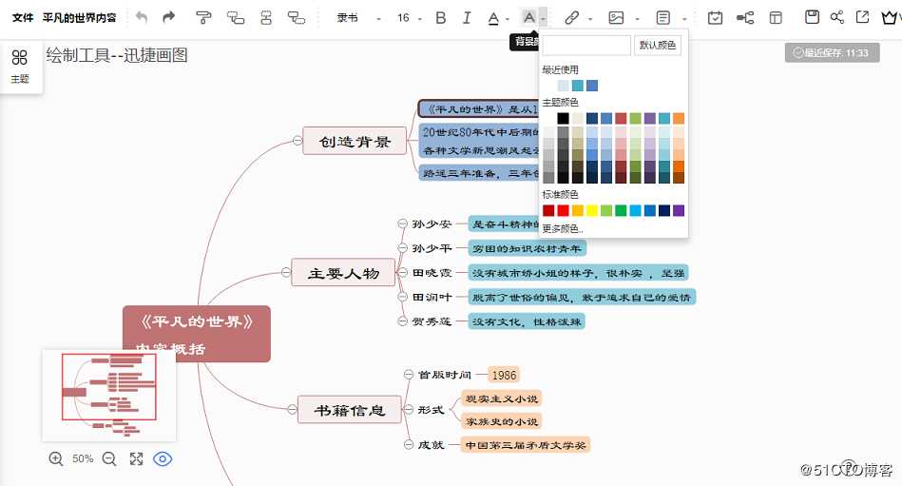This screenshot has width=902, height=486.
Task: Open the image dropdown arrow
Action: coord(638,19)
